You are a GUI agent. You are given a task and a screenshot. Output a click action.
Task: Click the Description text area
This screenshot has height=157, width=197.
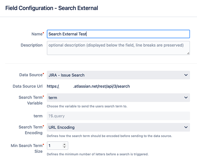pyautogui.click(x=118, y=48)
